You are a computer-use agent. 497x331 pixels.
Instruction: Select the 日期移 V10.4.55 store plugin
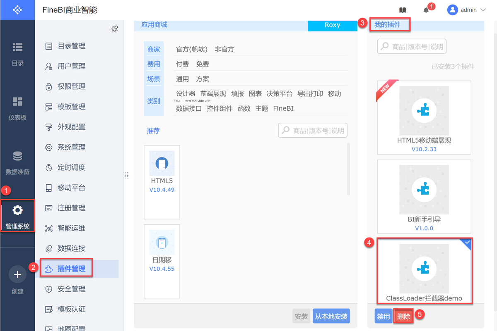(x=162, y=261)
